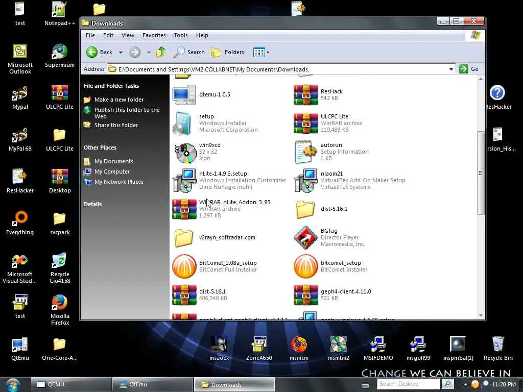Select the ResHack archive in Downloads
Screen dimensions: 523x392
[306, 94]
